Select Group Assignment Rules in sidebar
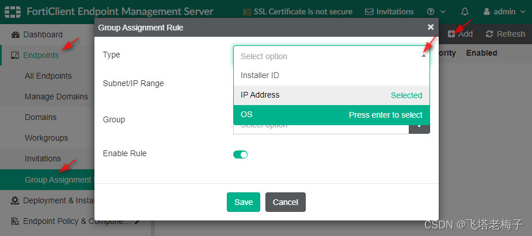This screenshot has height=236, width=532. click(47, 180)
